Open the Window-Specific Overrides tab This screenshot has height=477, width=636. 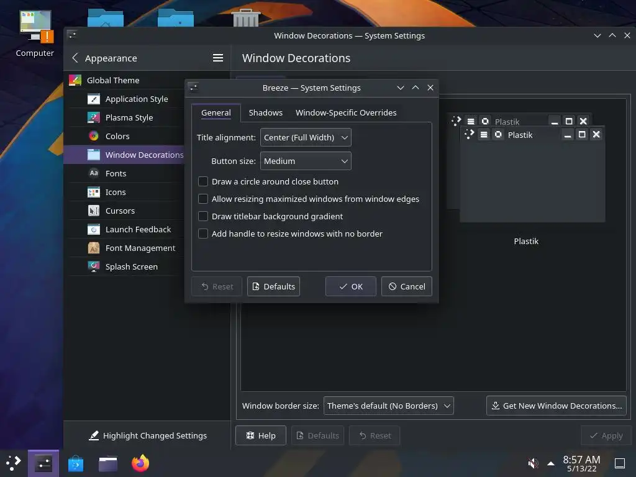tap(346, 113)
